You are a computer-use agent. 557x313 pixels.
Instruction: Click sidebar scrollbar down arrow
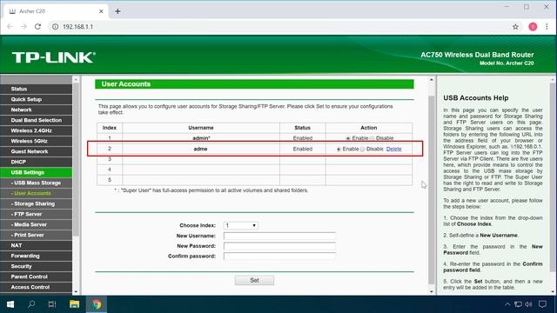coord(76,292)
